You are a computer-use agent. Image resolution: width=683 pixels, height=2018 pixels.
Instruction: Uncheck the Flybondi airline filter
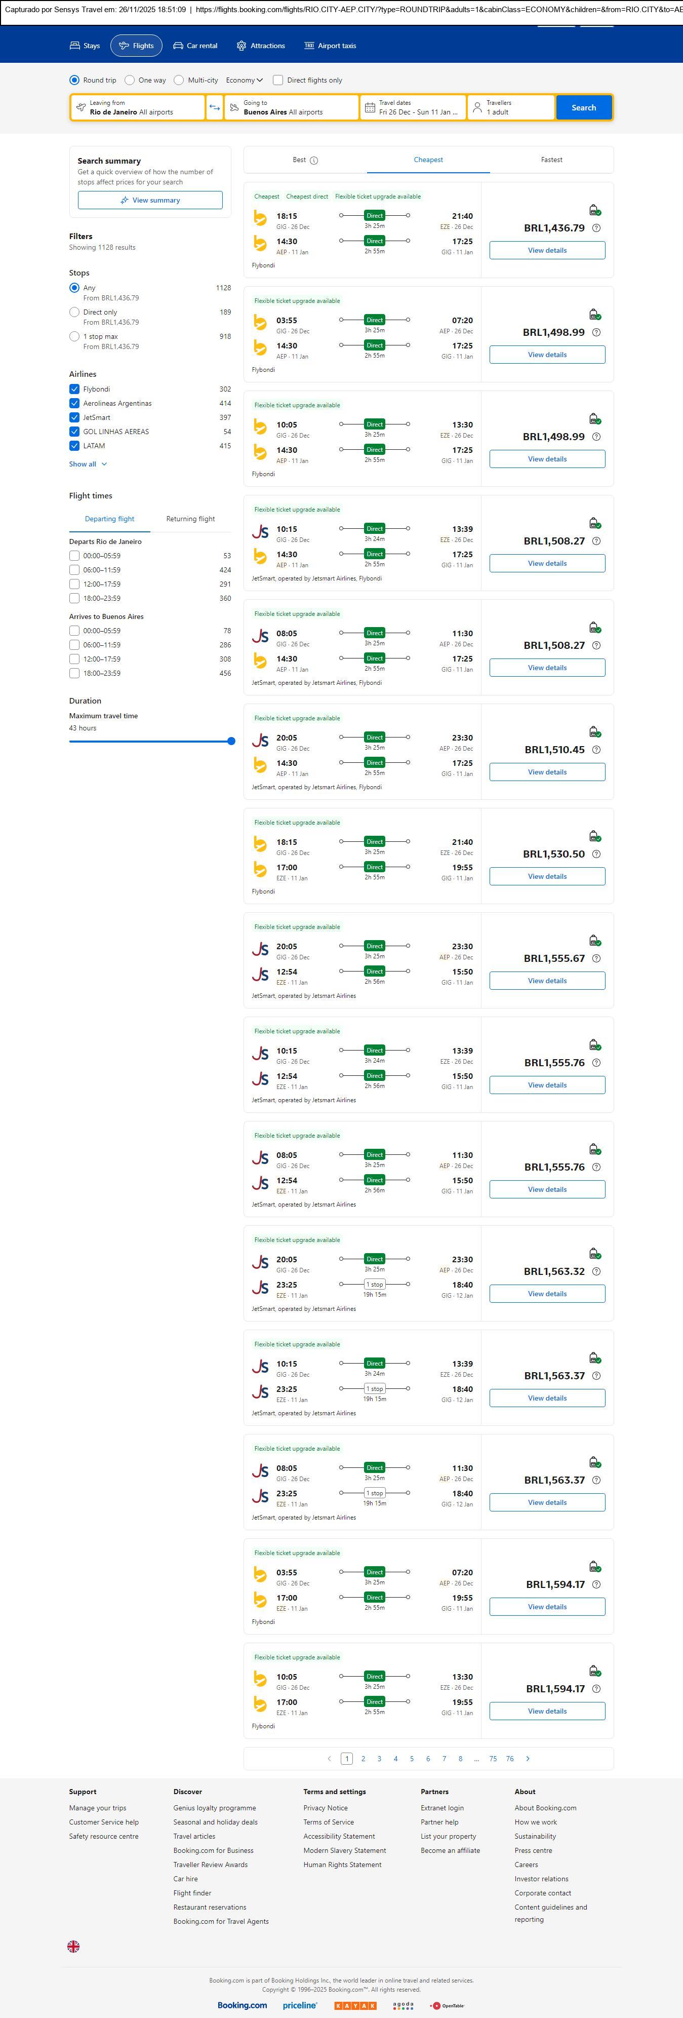point(74,389)
